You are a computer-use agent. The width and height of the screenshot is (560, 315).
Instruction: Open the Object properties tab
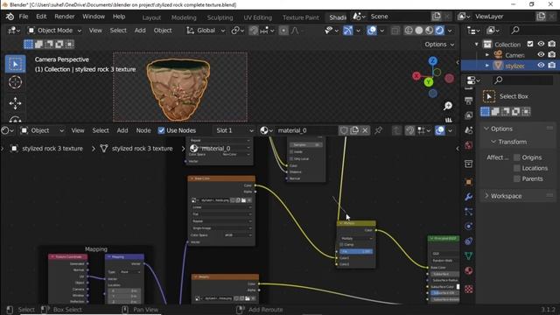[x=469, y=182]
